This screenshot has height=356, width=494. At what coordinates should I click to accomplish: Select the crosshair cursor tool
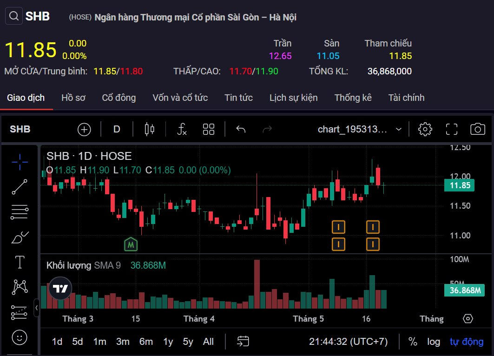(x=20, y=162)
